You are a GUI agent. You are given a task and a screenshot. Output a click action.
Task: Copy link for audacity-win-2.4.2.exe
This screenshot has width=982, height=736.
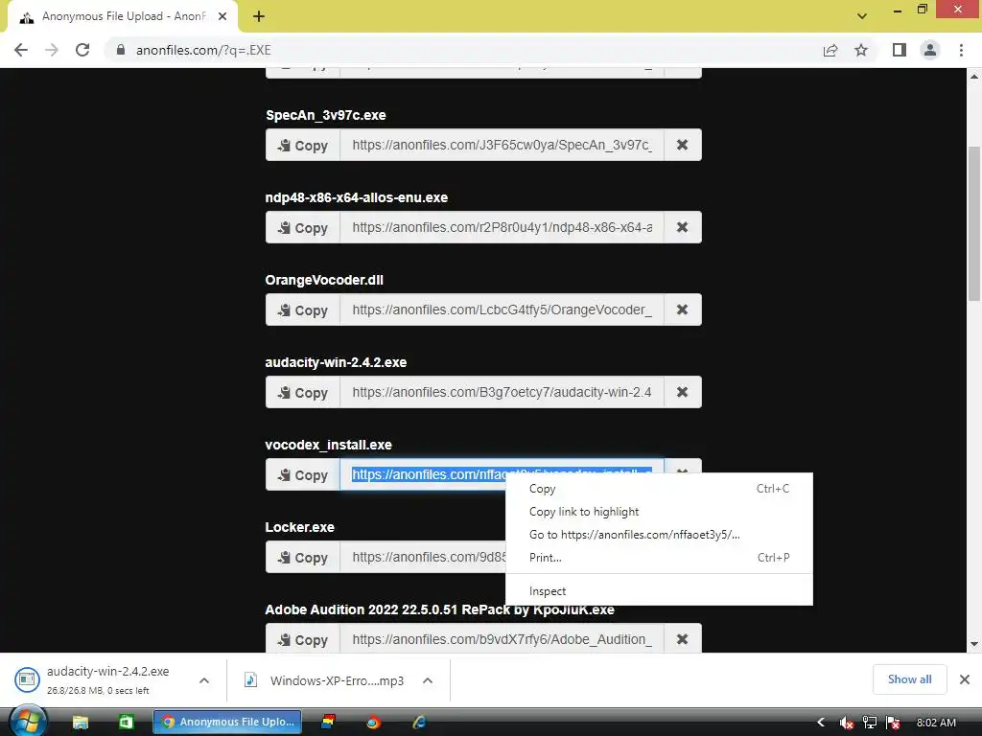pos(303,392)
